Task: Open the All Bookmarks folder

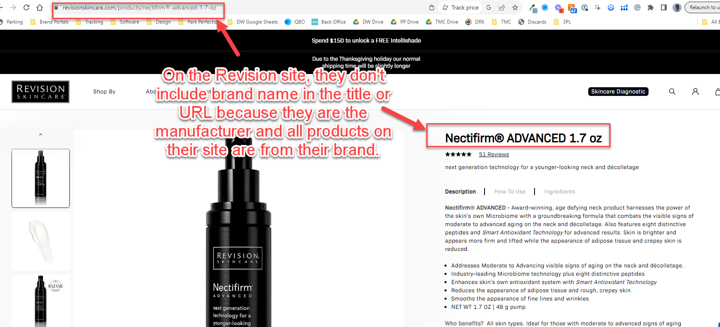Action: (x=710, y=22)
